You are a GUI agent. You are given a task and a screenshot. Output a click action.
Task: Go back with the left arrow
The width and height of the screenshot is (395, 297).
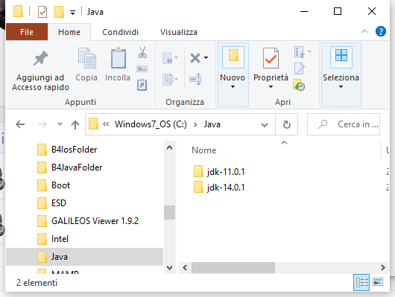click(x=20, y=124)
